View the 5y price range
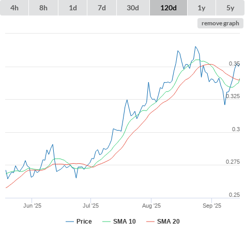This screenshot has height=235, width=245. [230, 8]
